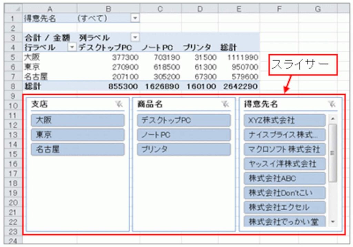Clear filter icon on 得意先名 slicer
353x247 pixels.
(332, 105)
